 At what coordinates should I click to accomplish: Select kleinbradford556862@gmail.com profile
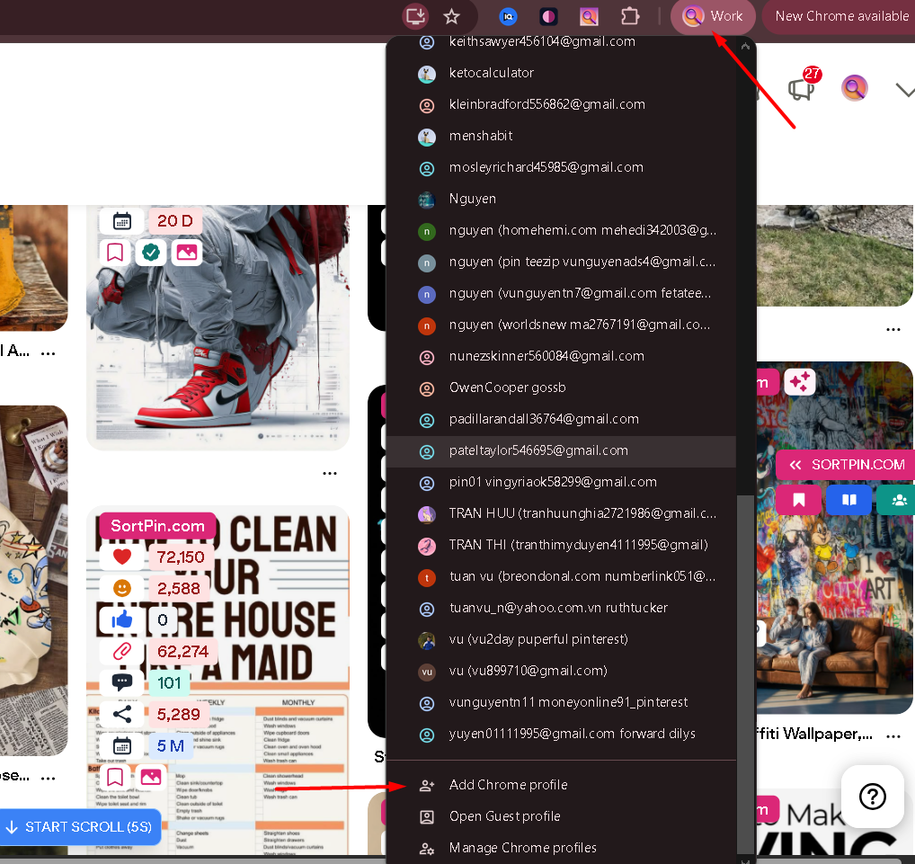(561, 104)
